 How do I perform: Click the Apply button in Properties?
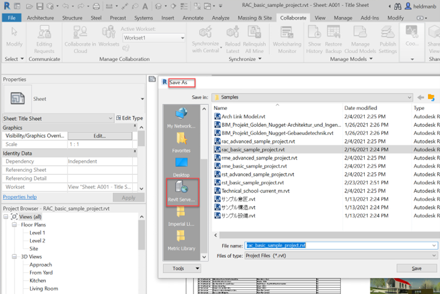pos(129,198)
